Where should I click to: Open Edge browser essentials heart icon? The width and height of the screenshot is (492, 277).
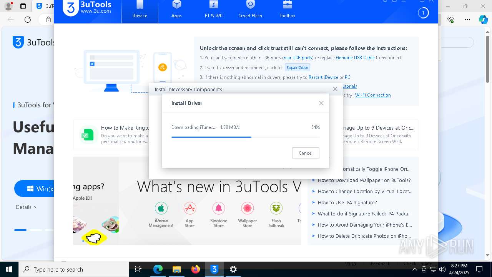pos(451,20)
